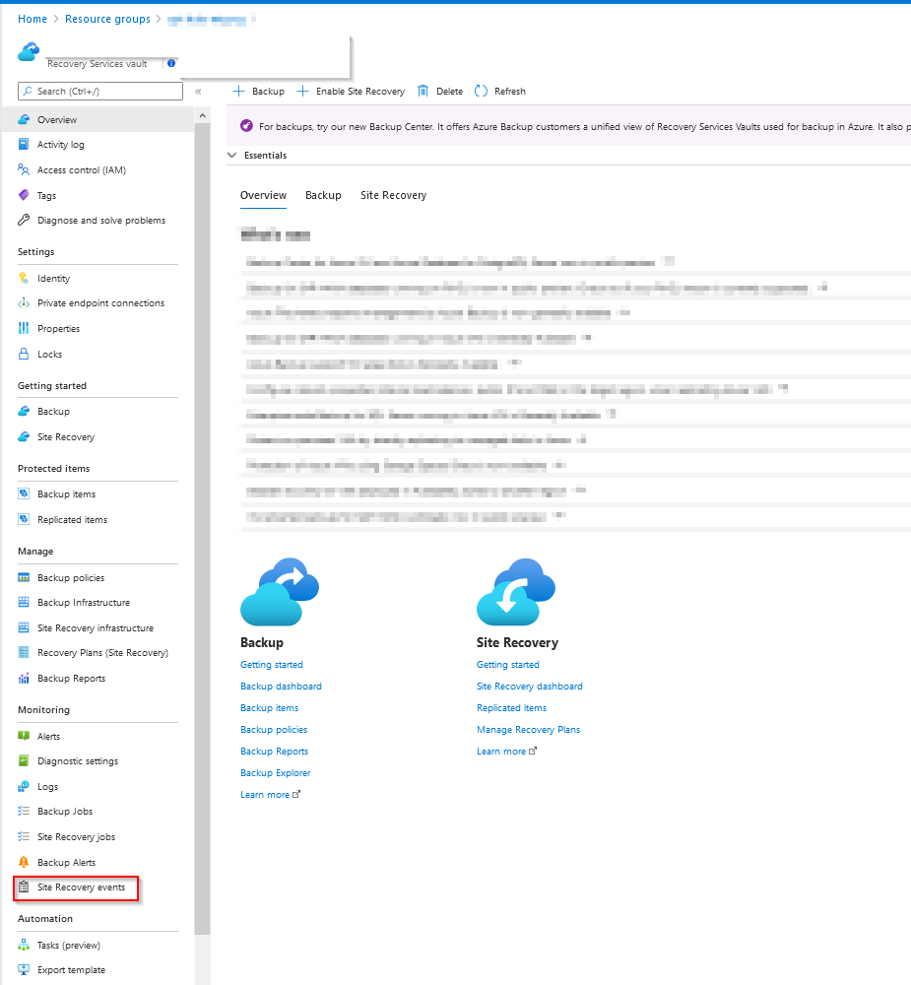Click the sidebar scroll up arrow
911x985 pixels.
tap(202, 115)
